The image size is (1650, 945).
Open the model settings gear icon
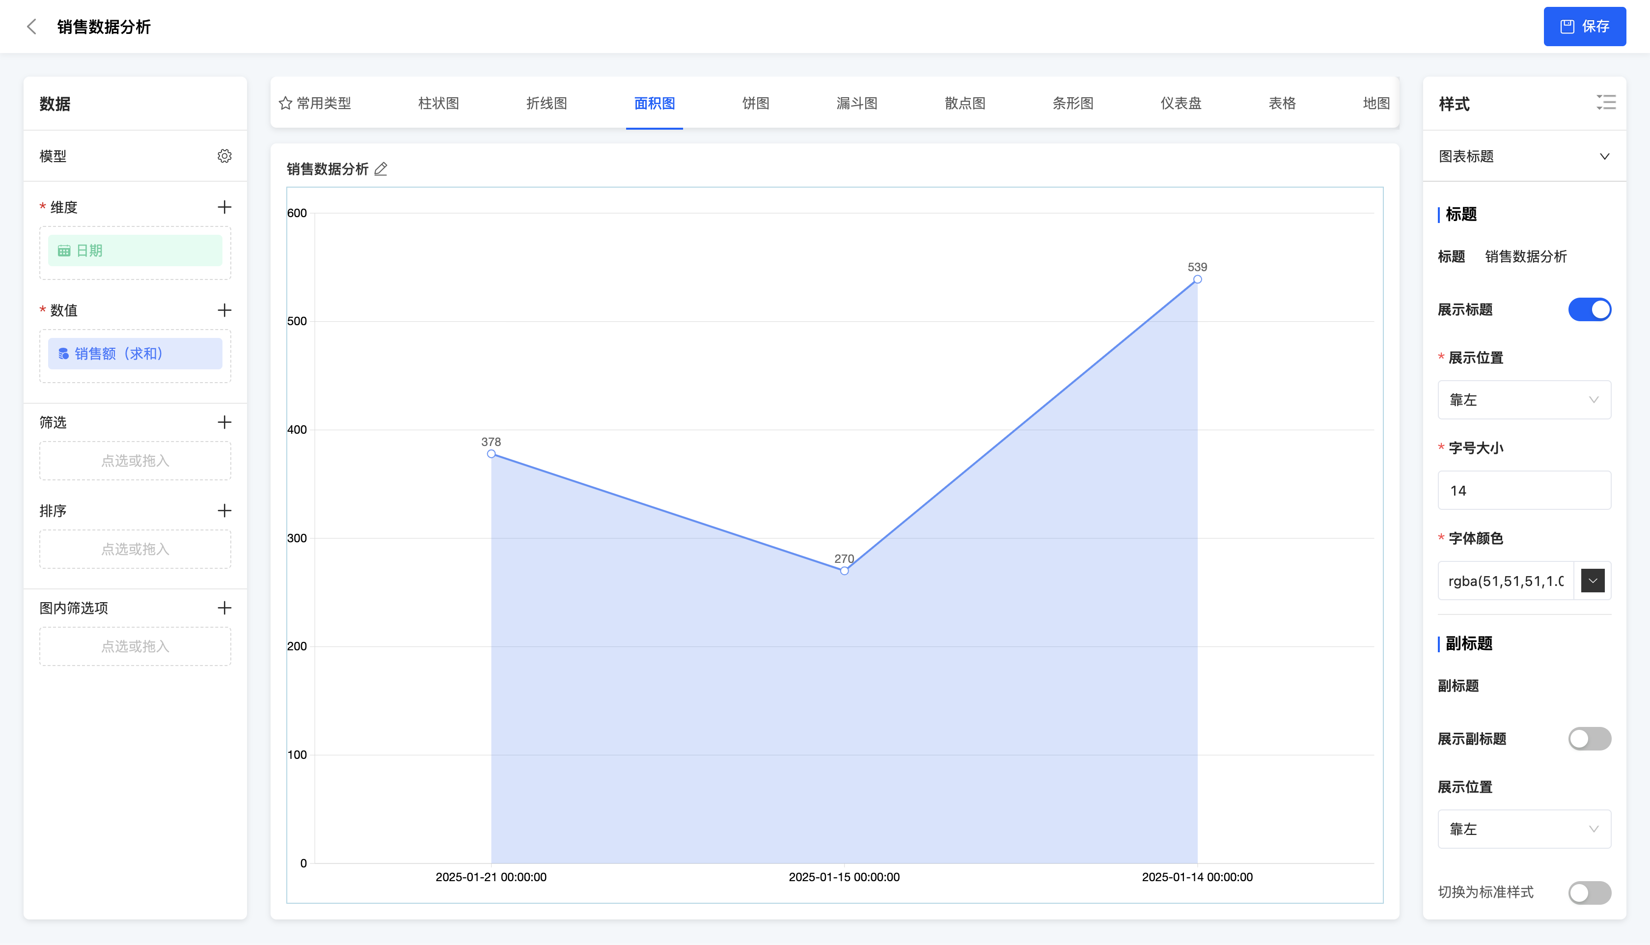pyautogui.click(x=224, y=156)
